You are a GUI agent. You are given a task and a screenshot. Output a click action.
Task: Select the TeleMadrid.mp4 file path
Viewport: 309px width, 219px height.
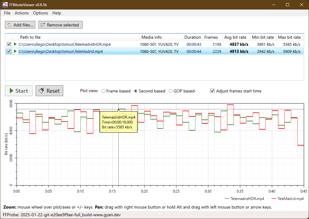click(61, 51)
